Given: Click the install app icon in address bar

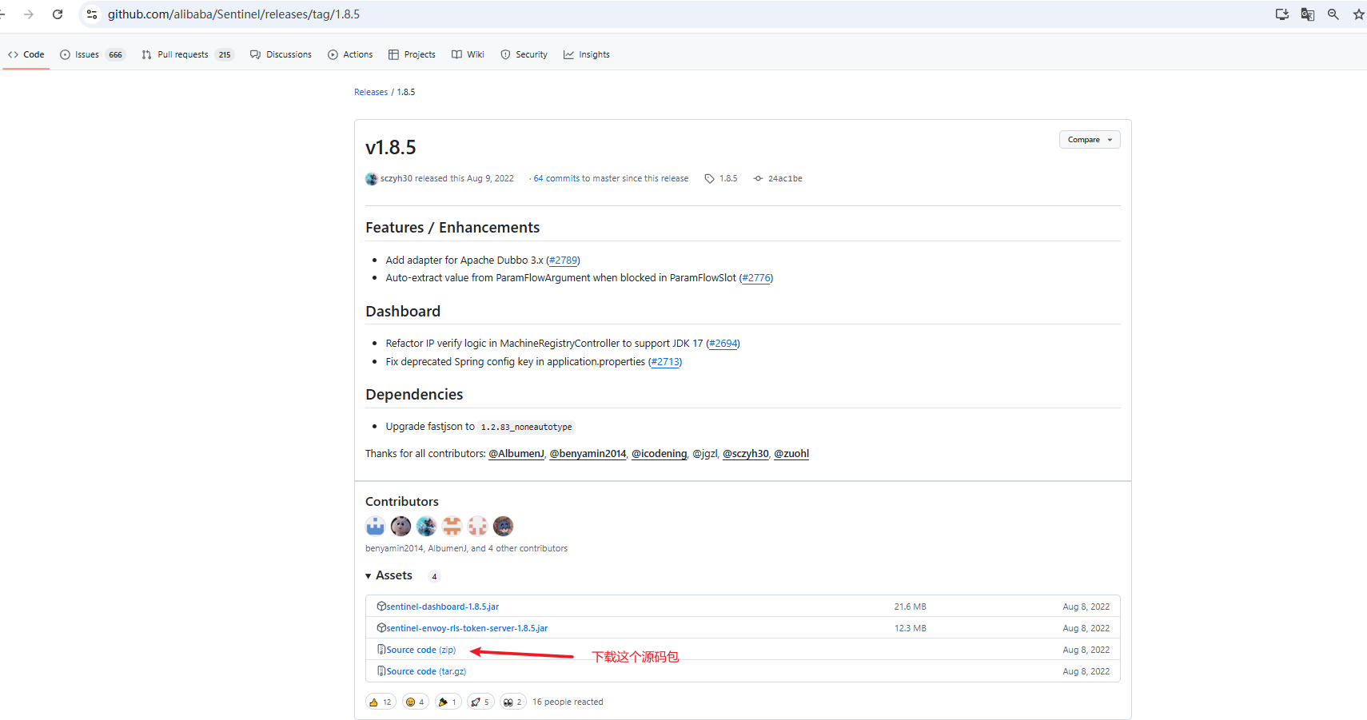Looking at the screenshot, I should 1282,14.
